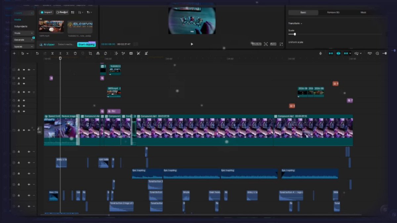Select the Split tool in timeline toolbar
Screen dimensions: 397x223
pos(52,53)
